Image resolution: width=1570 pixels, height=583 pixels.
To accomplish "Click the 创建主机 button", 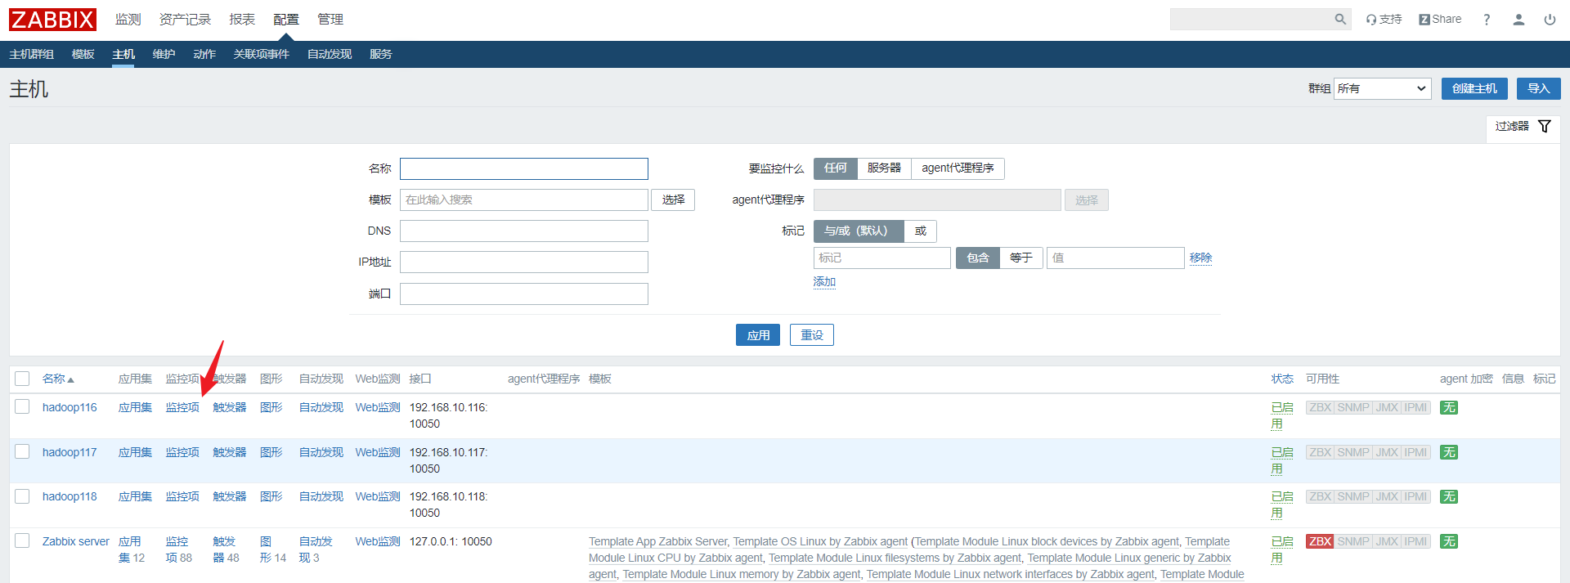I will pos(1474,88).
